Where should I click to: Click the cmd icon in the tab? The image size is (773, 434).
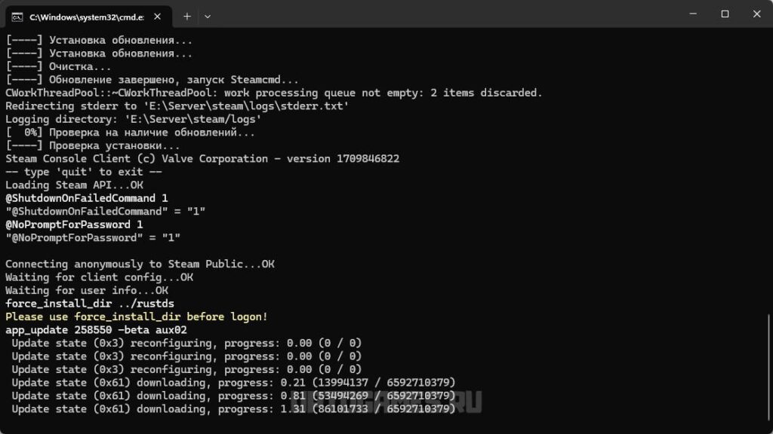click(17, 16)
